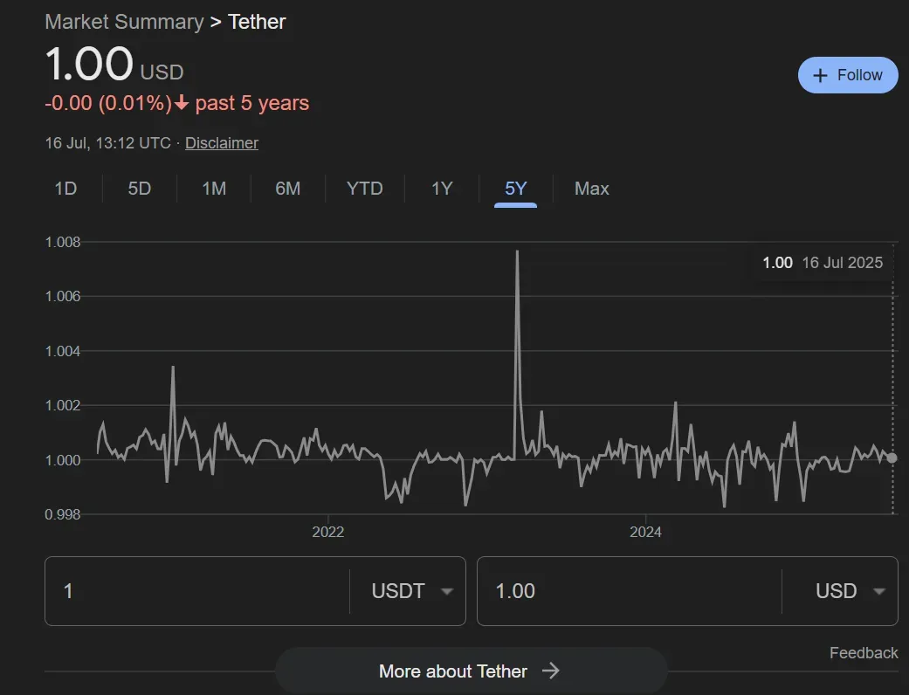Switch to the 5D chart view

138,189
